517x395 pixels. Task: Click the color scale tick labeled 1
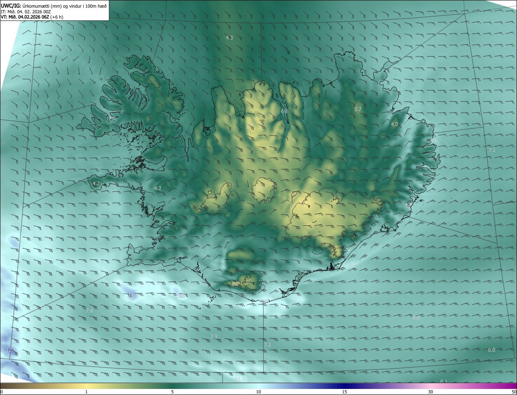point(86,392)
